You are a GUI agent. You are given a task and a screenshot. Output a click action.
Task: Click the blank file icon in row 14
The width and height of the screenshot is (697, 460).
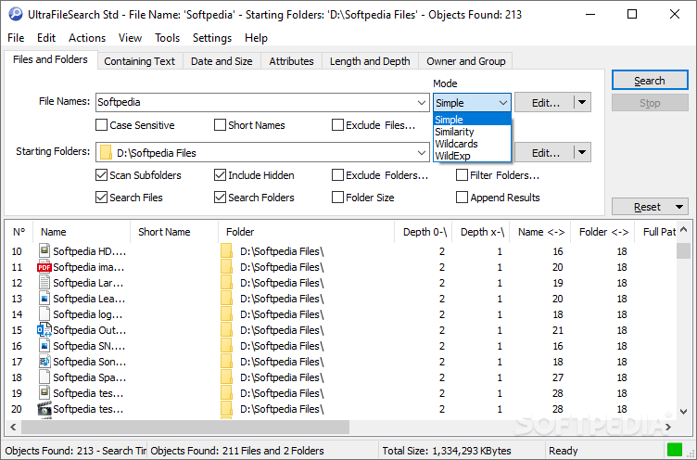point(44,314)
